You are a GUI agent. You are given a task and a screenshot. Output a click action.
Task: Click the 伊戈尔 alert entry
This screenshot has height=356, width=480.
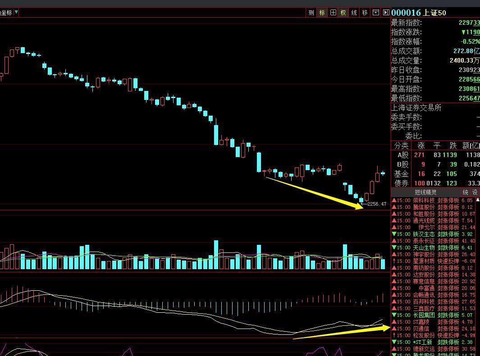[433, 227]
